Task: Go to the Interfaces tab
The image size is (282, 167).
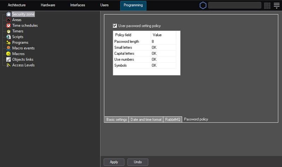Action: 78,5
